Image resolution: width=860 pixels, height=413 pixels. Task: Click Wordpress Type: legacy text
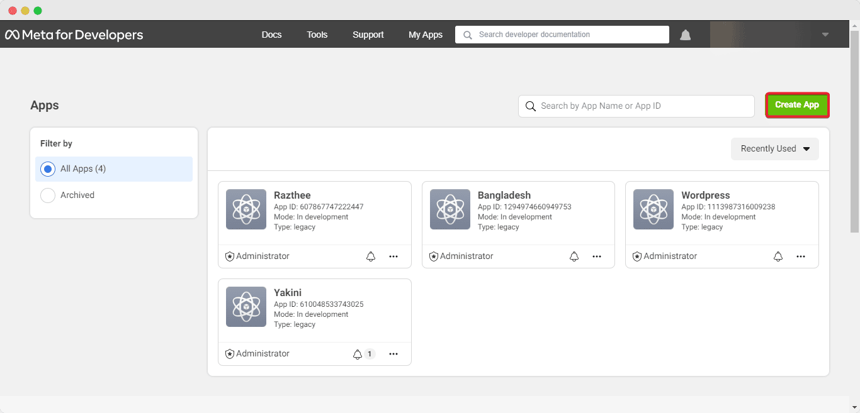(x=702, y=227)
